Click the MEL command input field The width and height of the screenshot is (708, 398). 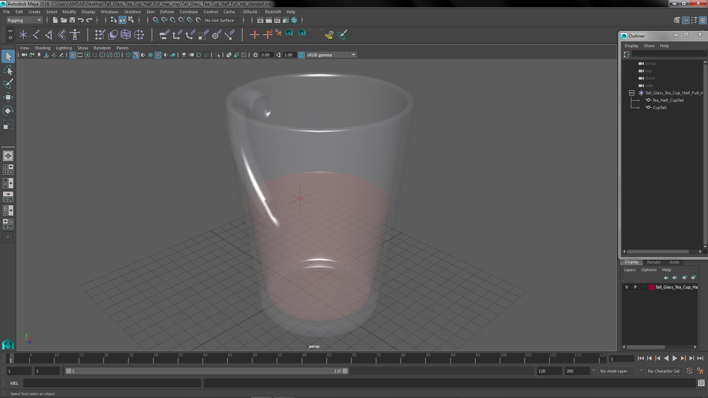tap(112, 383)
